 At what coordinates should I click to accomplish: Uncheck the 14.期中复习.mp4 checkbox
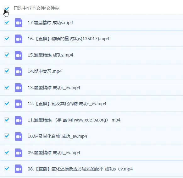(x=7, y=71)
